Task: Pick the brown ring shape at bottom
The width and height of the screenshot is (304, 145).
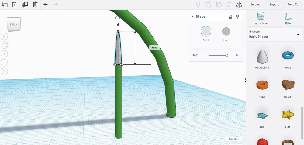Action: pos(288,143)
